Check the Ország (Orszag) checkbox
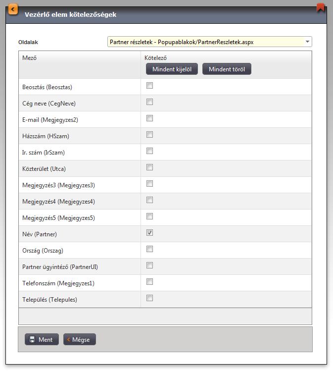This screenshot has height=372, width=333. point(149,249)
